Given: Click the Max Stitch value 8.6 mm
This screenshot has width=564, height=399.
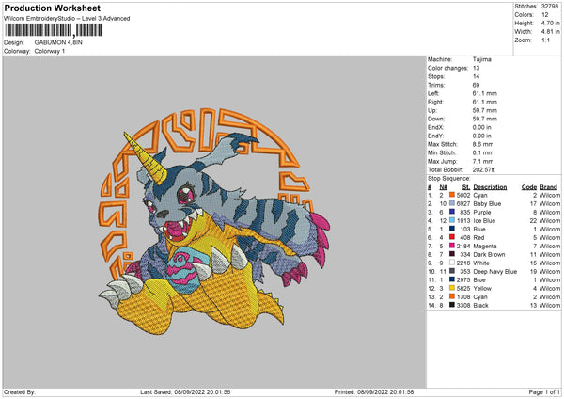Looking at the screenshot, I should (483, 144).
